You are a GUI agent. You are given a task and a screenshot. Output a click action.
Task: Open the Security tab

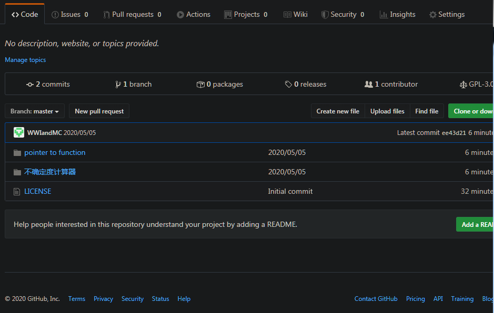click(343, 15)
